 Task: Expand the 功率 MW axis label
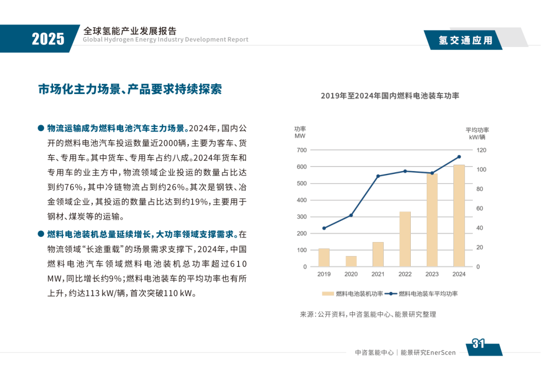point(300,131)
